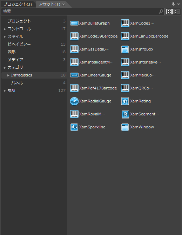Expand the 場所 tree node
This screenshot has height=235, width=182.
[5, 91]
